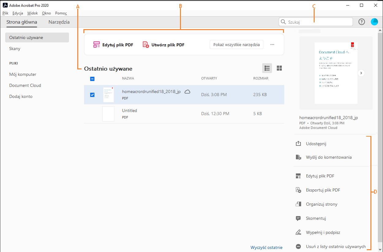Click the 235 KB size cell
Image resolution: width=383 pixels, height=252 pixels.
click(x=260, y=95)
